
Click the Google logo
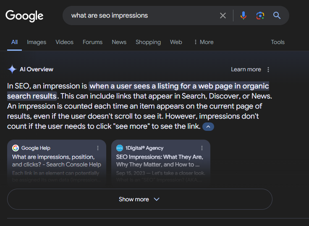pyautogui.click(x=24, y=16)
